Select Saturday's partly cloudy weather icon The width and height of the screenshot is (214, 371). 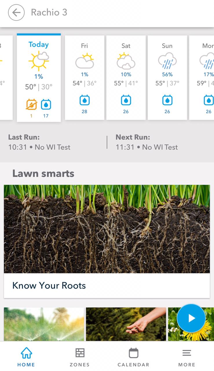tap(126, 61)
